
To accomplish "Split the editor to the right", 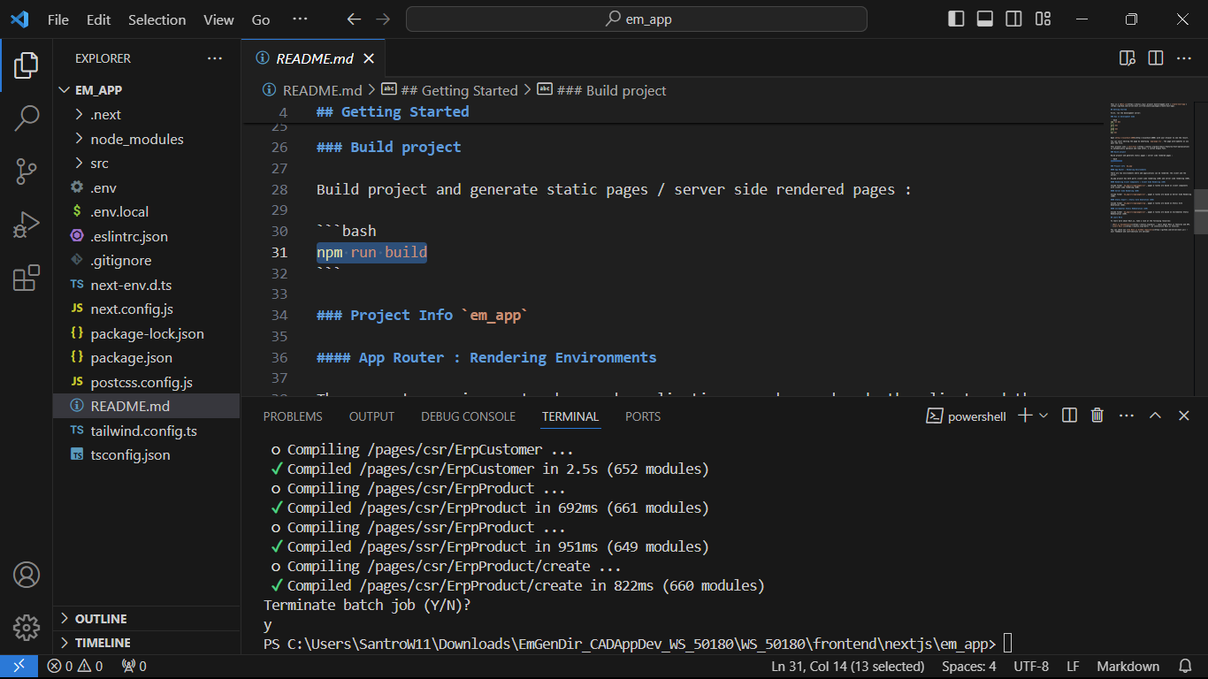I will click(x=1156, y=58).
